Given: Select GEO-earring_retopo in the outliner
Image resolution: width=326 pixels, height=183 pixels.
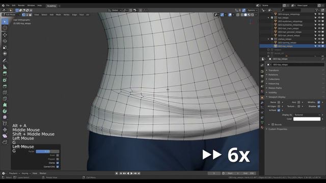Looking at the screenshot, I should (x=287, y=43).
